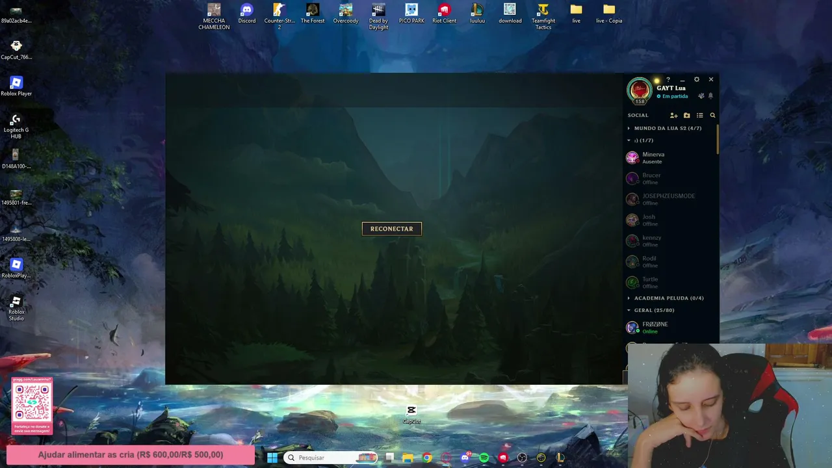Screen dimensions: 832x468
Task: Select offline friend JOSEPHZEUSMODE
Action: [x=671, y=200]
